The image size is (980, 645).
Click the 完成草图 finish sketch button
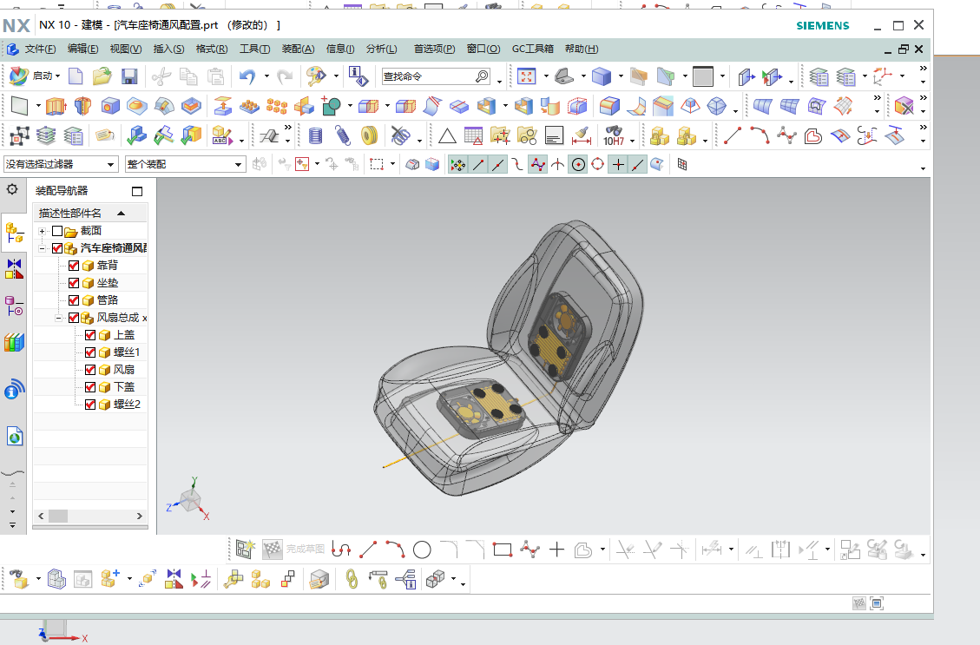pyautogui.click(x=293, y=550)
